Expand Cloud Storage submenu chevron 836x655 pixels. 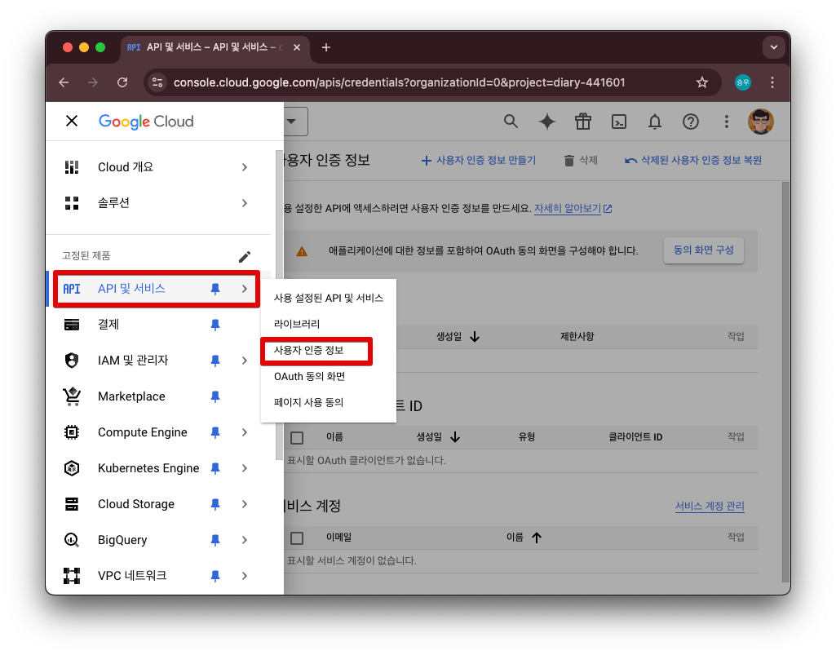coord(244,504)
